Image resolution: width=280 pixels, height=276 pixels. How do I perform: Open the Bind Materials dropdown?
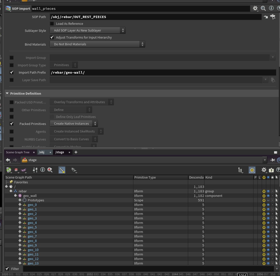(x=98, y=44)
